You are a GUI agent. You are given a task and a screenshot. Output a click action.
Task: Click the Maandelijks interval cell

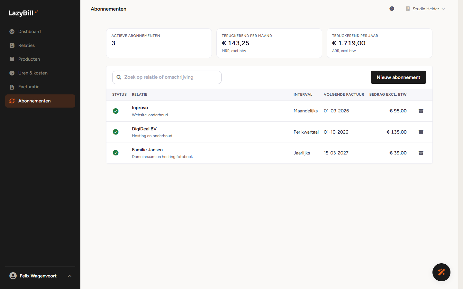point(305,111)
